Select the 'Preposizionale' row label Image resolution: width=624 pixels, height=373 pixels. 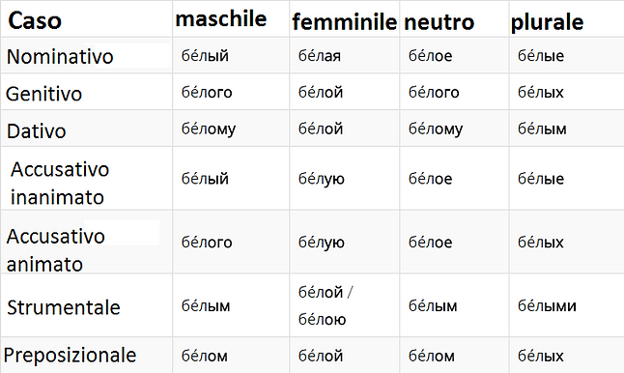(x=71, y=355)
